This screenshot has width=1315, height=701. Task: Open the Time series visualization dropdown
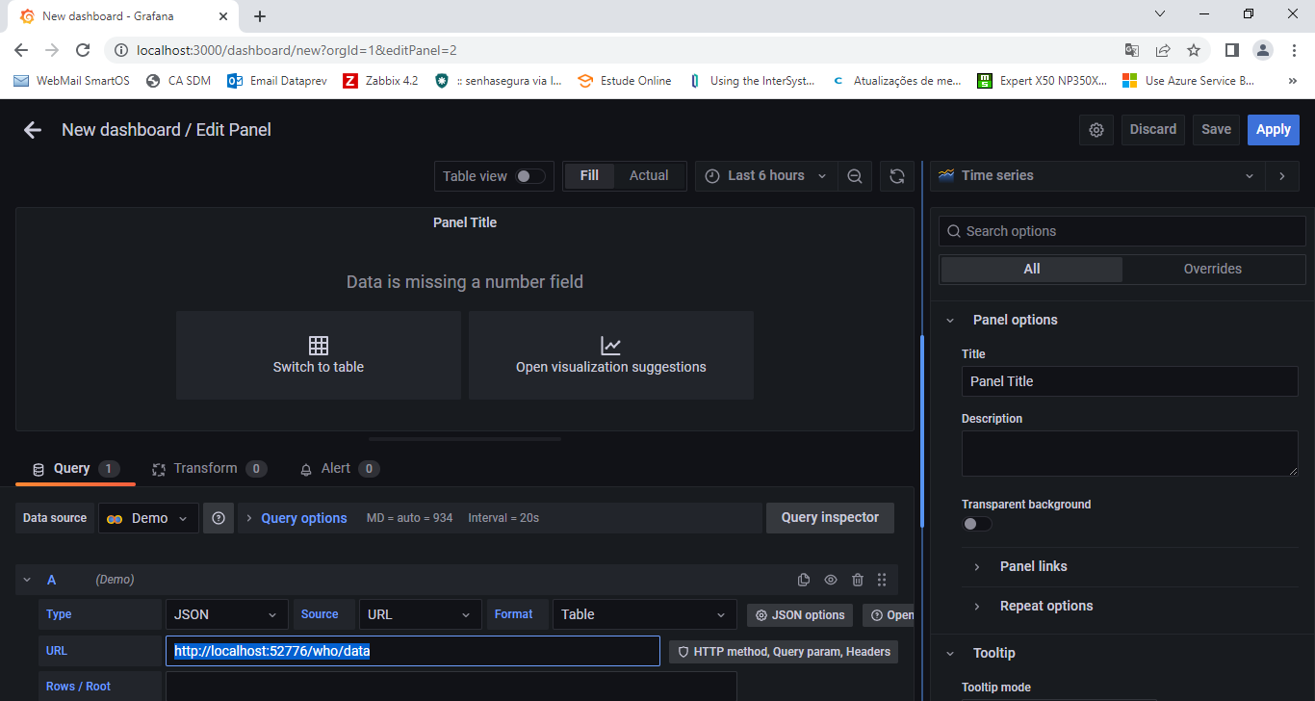coord(1099,176)
